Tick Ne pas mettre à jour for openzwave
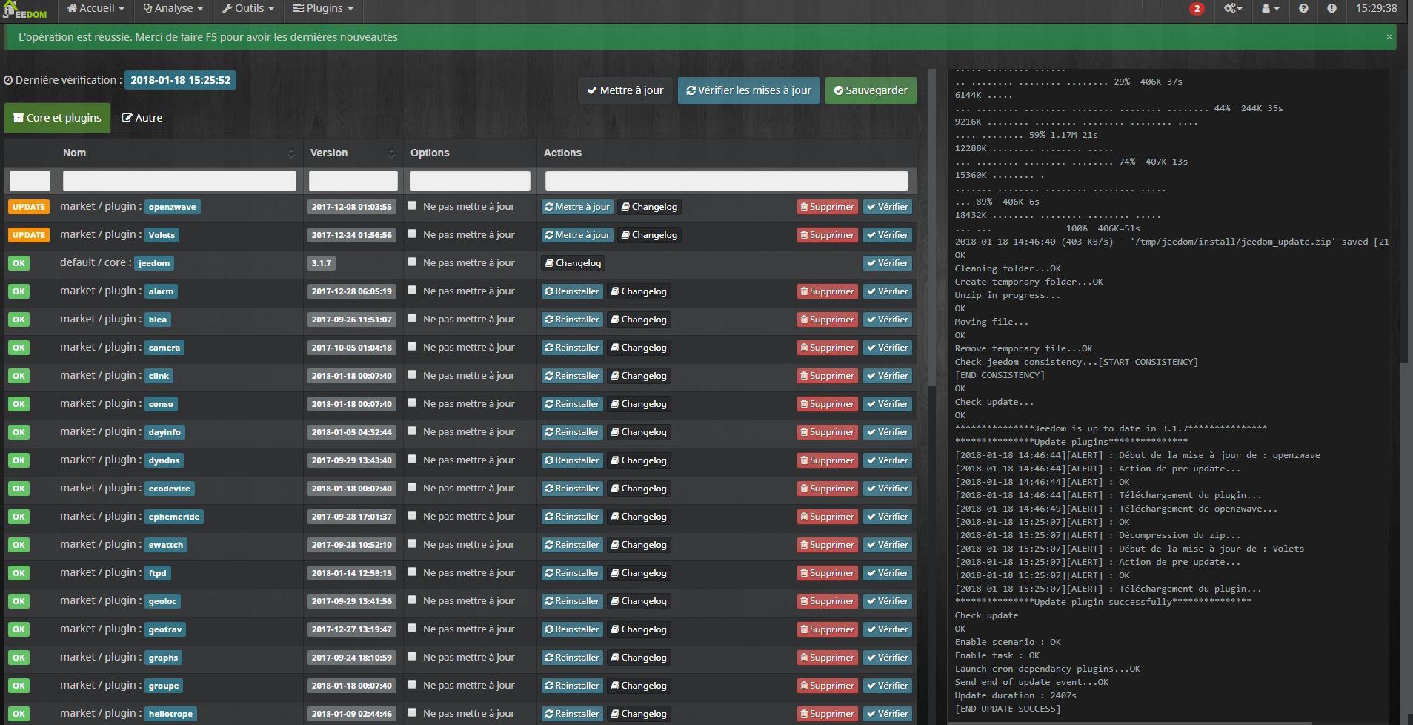This screenshot has height=725, width=1413. pyautogui.click(x=412, y=206)
